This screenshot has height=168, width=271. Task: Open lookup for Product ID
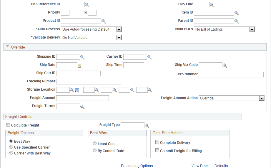tap(103, 21)
